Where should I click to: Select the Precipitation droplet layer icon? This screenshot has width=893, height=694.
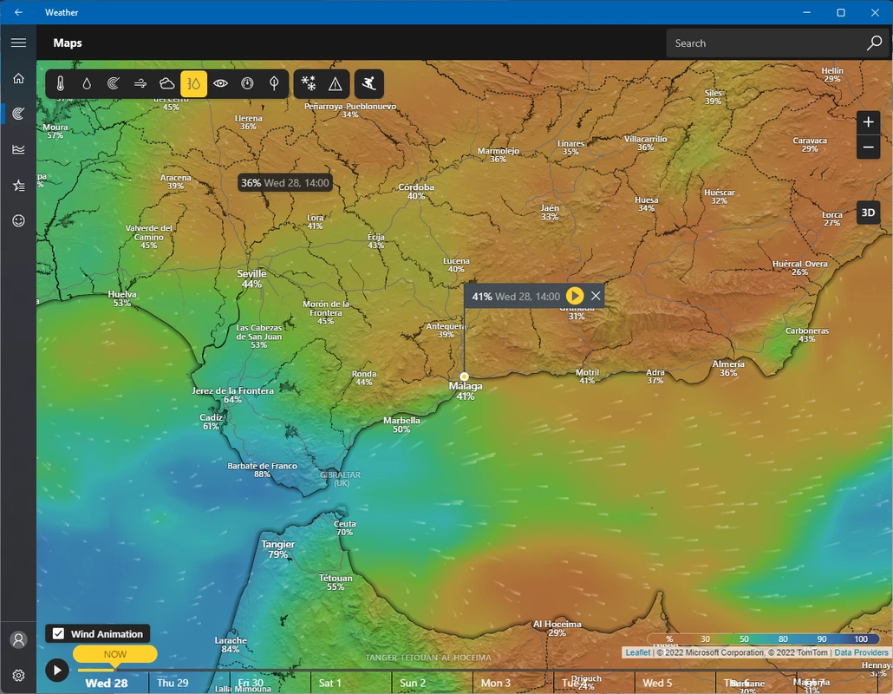pyautogui.click(x=87, y=84)
